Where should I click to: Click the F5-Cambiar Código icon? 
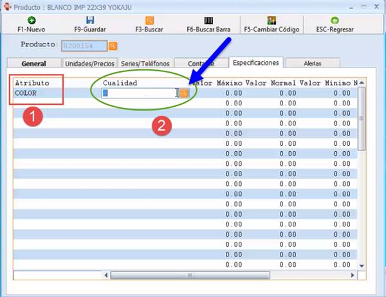[271, 21]
